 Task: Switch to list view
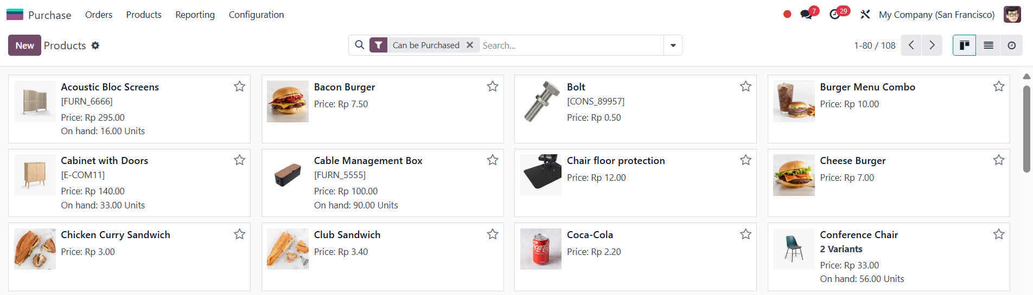(x=989, y=45)
